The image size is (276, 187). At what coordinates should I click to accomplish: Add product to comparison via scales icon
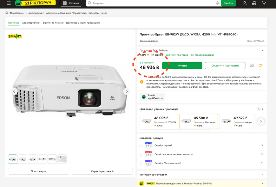(x=252, y=65)
